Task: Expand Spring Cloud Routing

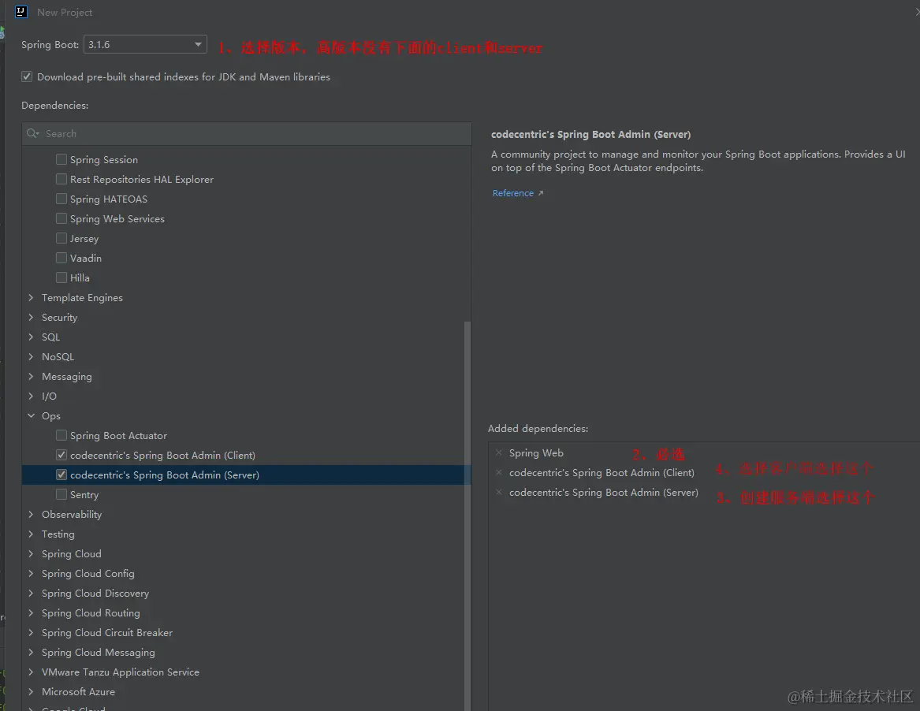Action: [x=31, y=612]
